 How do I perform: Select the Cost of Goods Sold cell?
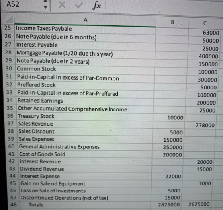point(85,154)
